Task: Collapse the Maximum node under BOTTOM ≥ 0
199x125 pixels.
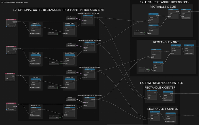Action: (31, 107)
